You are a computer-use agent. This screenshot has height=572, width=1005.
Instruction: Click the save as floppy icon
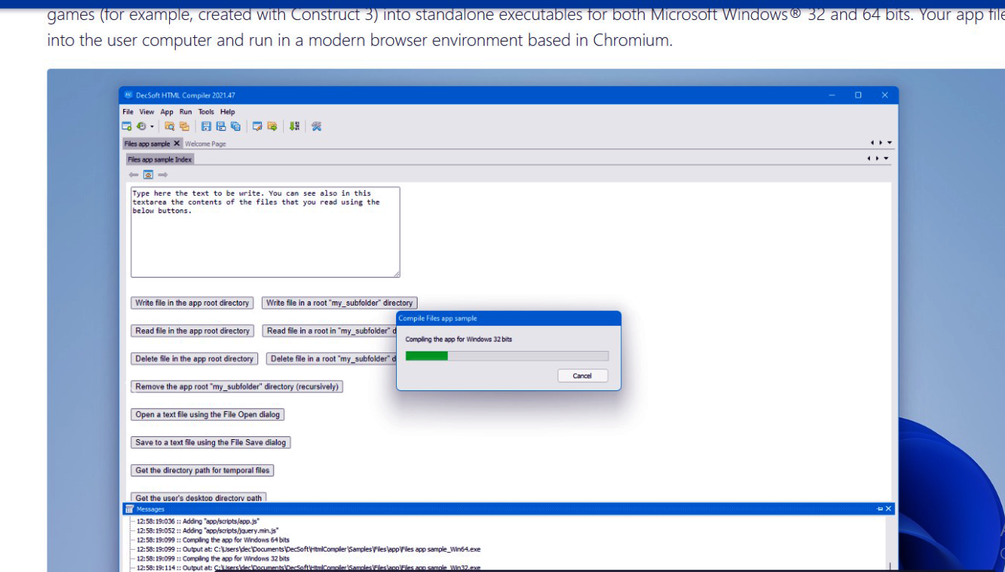[221, 126]
